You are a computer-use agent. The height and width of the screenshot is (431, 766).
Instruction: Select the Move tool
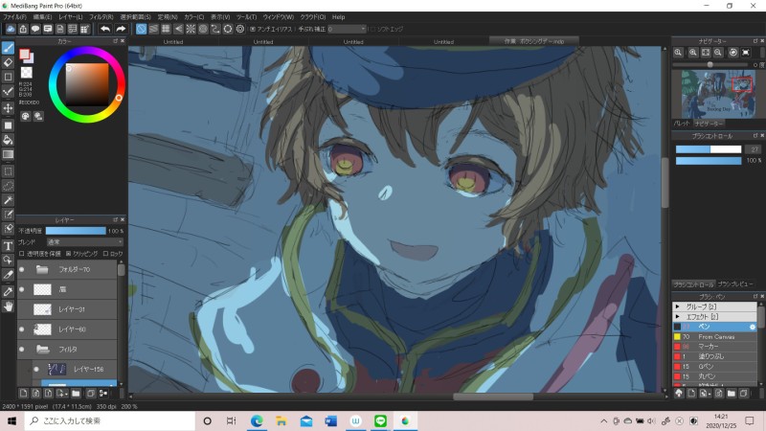8,107
